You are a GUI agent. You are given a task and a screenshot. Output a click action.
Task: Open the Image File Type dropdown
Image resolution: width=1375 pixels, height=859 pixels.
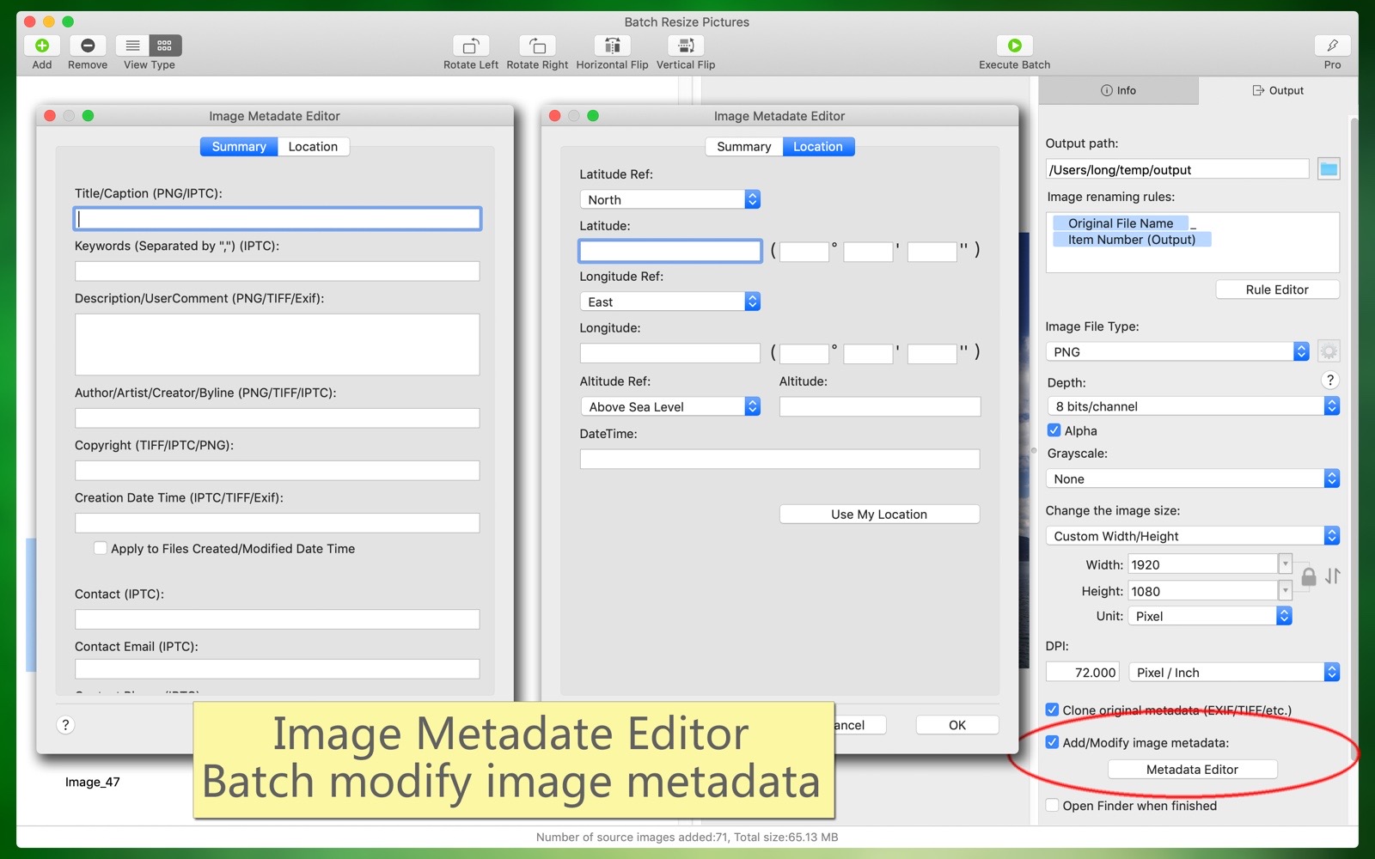(x=1176, y=351)
